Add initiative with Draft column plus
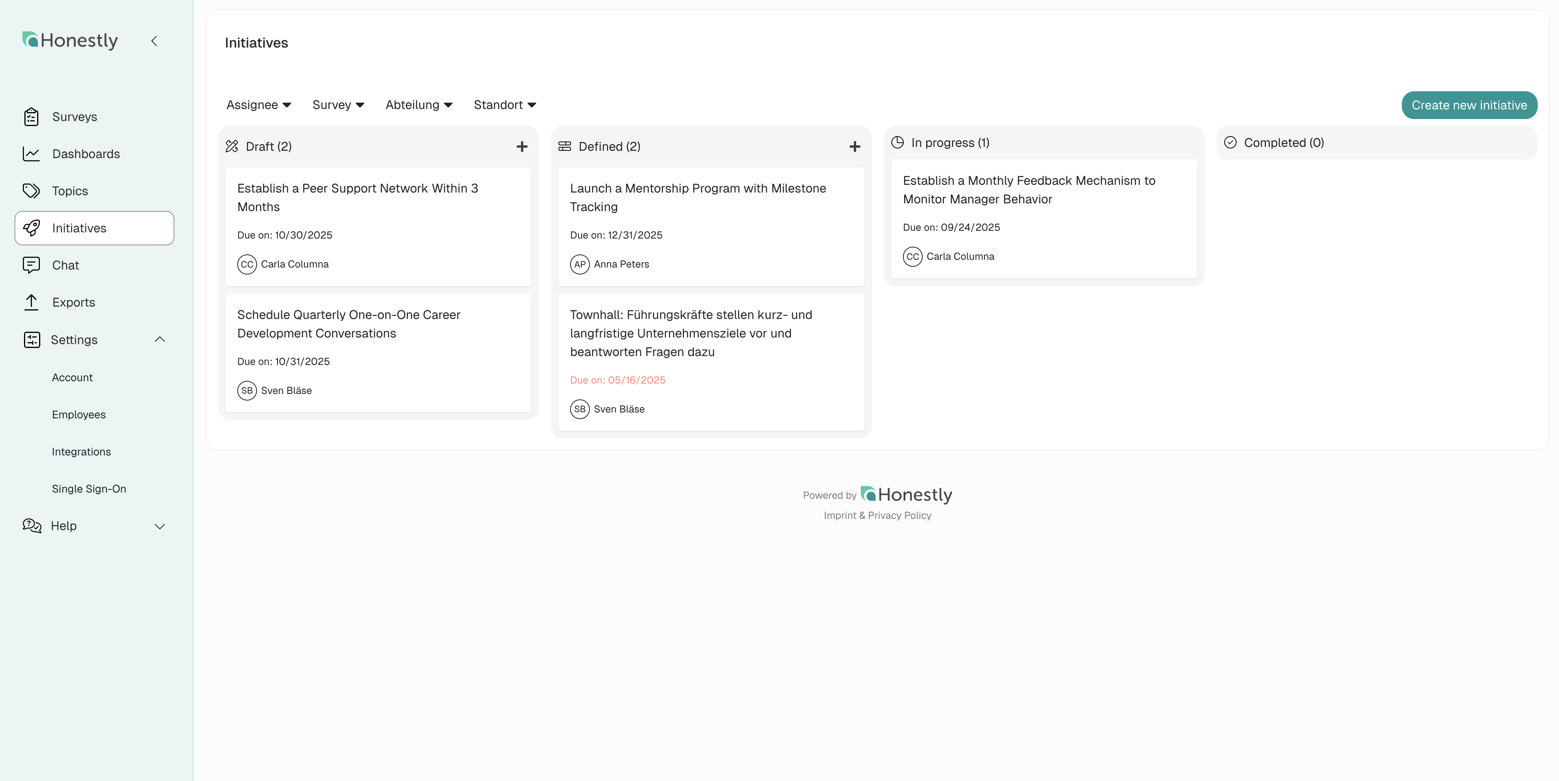Viewport: 1559px width, 781px height. 522,146
